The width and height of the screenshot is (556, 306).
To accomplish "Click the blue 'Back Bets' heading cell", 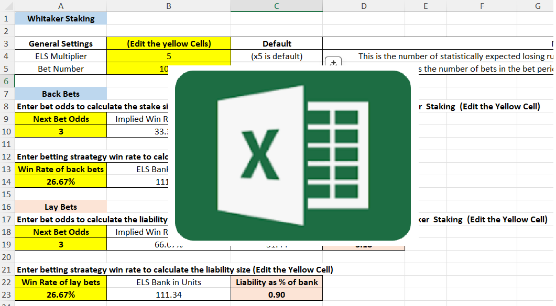I will coord(61,94).
